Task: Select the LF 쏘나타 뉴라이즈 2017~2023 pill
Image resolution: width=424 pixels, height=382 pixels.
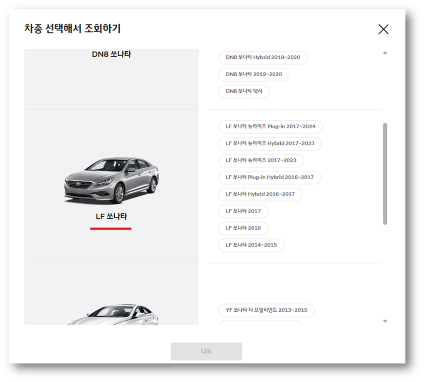Action: [x=261, y=160]
